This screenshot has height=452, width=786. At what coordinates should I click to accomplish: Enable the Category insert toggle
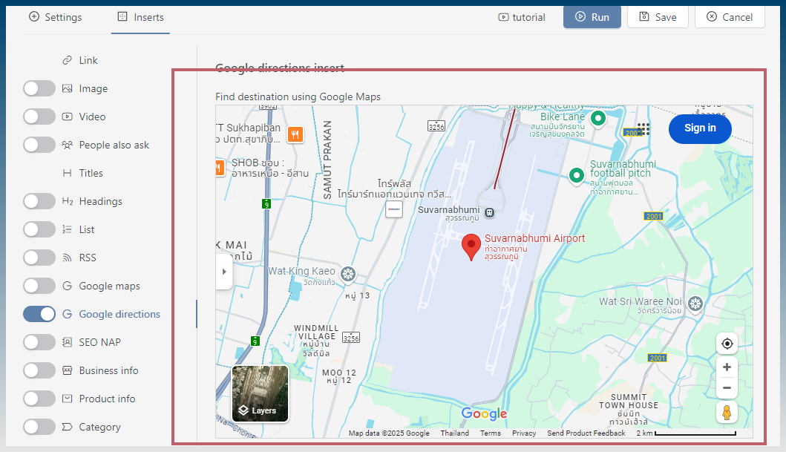(39, 427)
